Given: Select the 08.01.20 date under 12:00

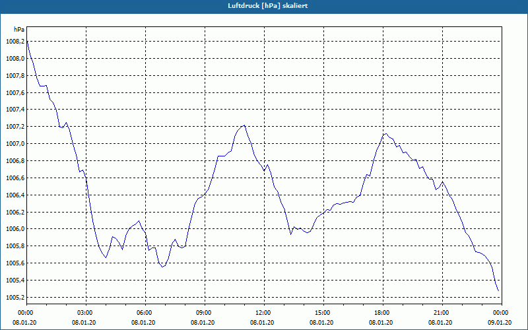Looking at the screenshot, I should coord(262,323).
